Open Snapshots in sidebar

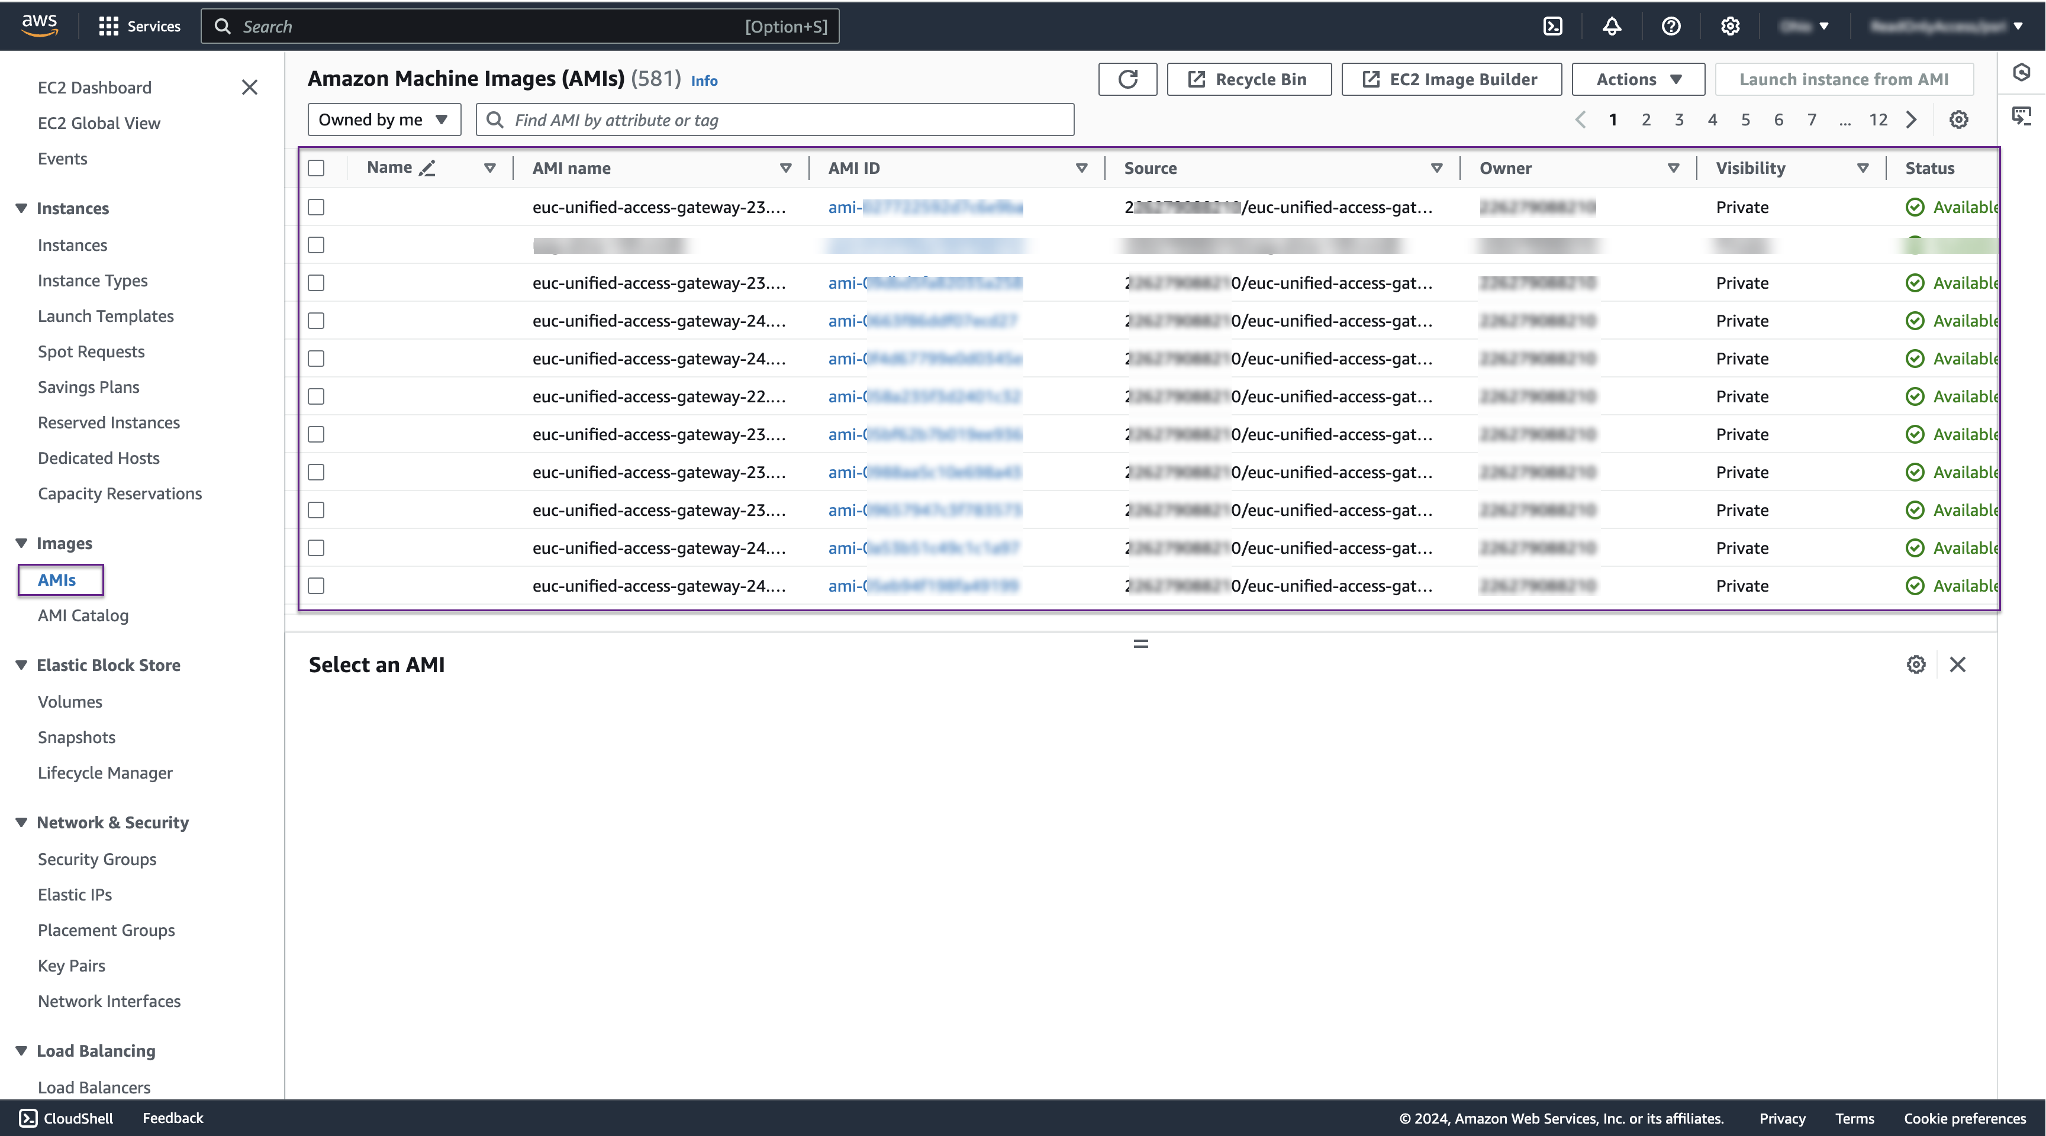coord(76,737)
